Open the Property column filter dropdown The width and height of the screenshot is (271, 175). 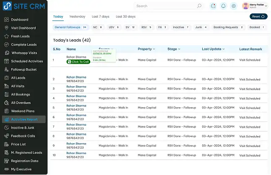154,49
